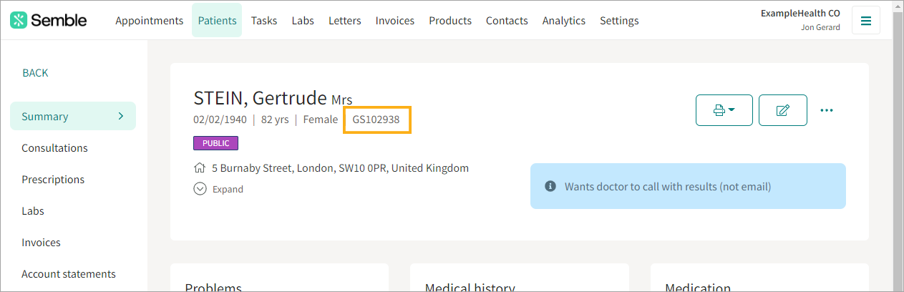Click the info icon in patient note

[x=550, y=186]
